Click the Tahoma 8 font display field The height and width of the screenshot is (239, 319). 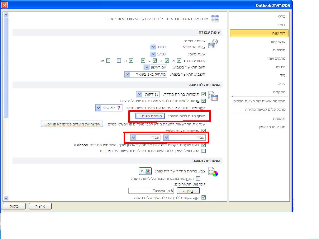[151, 191]
